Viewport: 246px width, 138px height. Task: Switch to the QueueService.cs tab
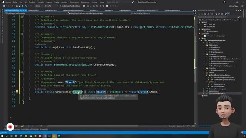click(x=33, y=10)
